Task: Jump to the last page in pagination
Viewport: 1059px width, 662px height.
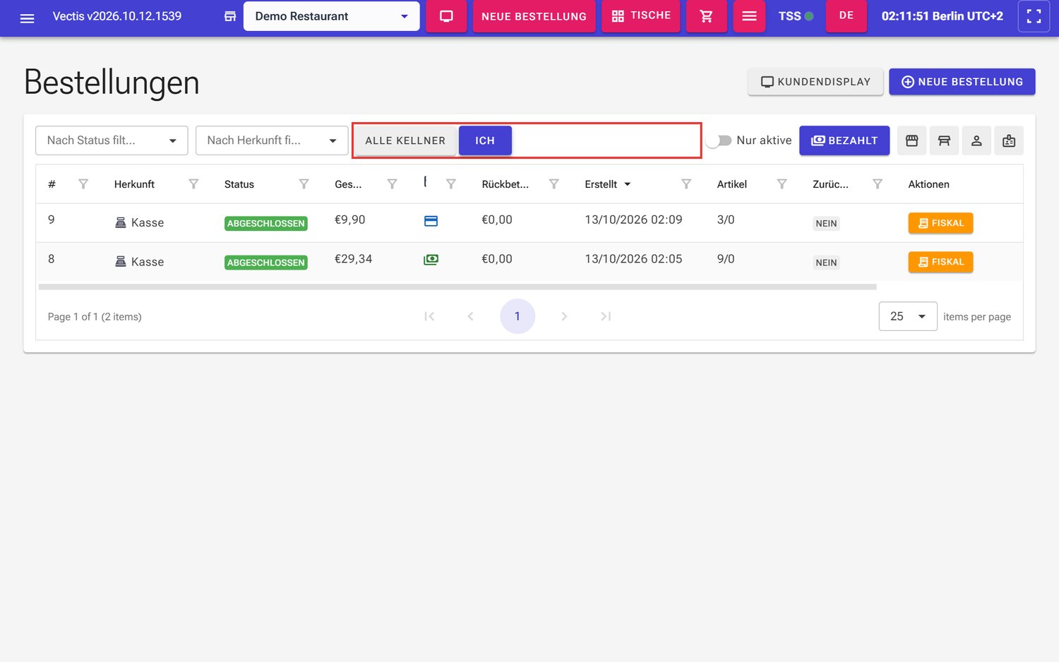Action: pos(606,316)
